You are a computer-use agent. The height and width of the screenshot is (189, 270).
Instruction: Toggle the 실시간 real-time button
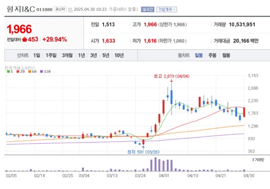point(147,9)
